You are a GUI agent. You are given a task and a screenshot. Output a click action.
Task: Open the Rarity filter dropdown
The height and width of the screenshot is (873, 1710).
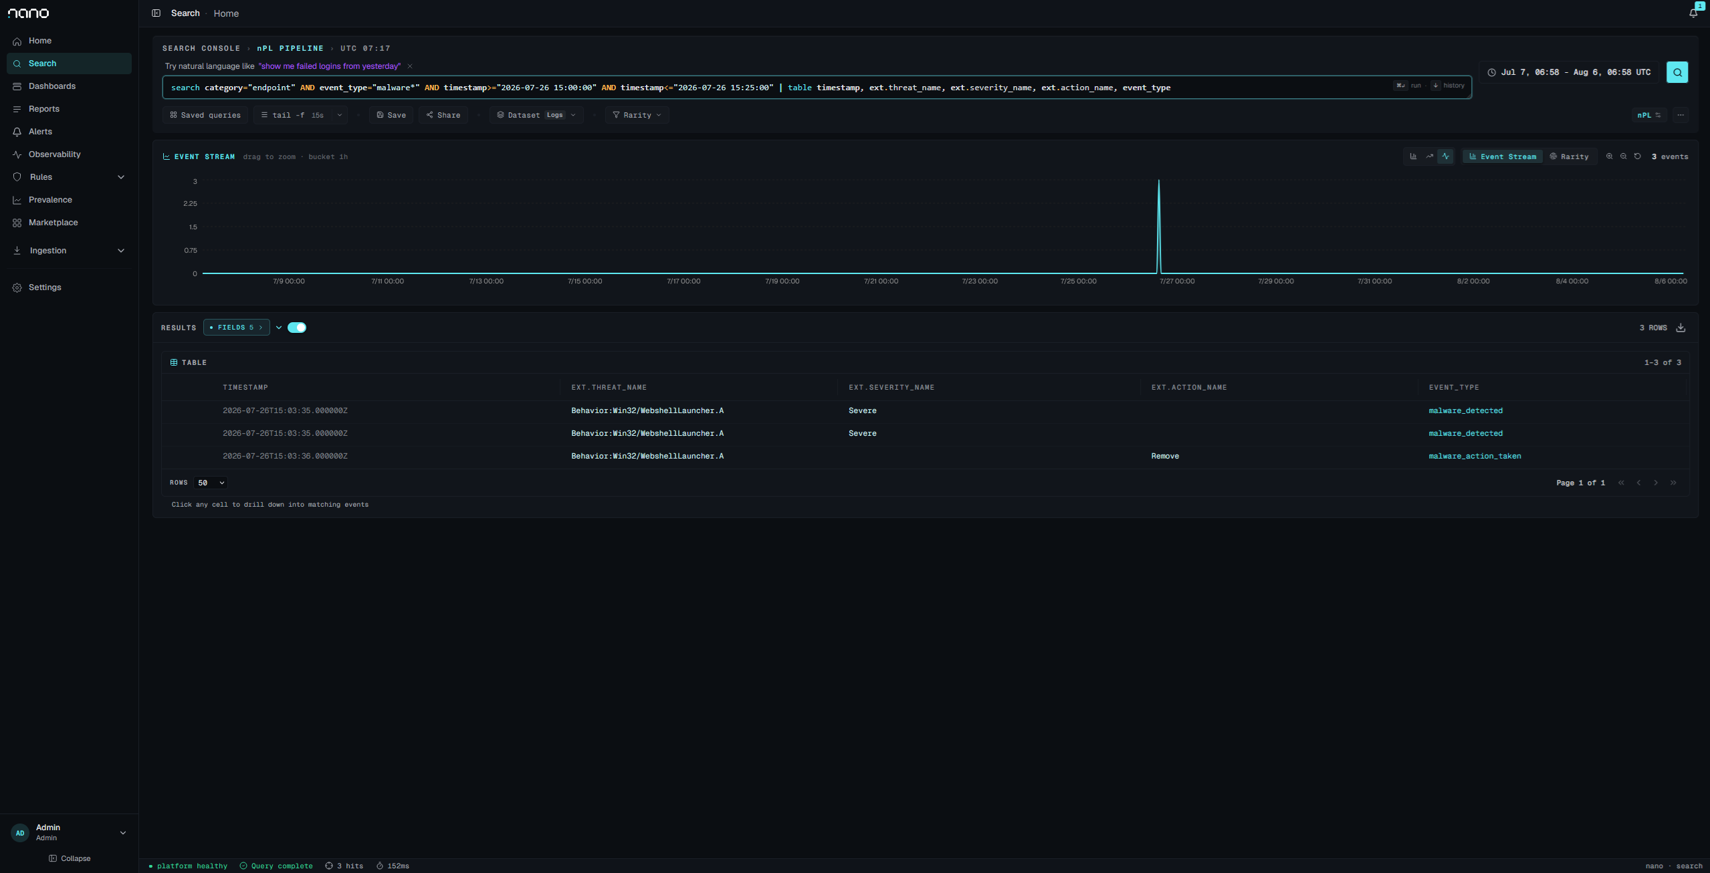point(637,115)
